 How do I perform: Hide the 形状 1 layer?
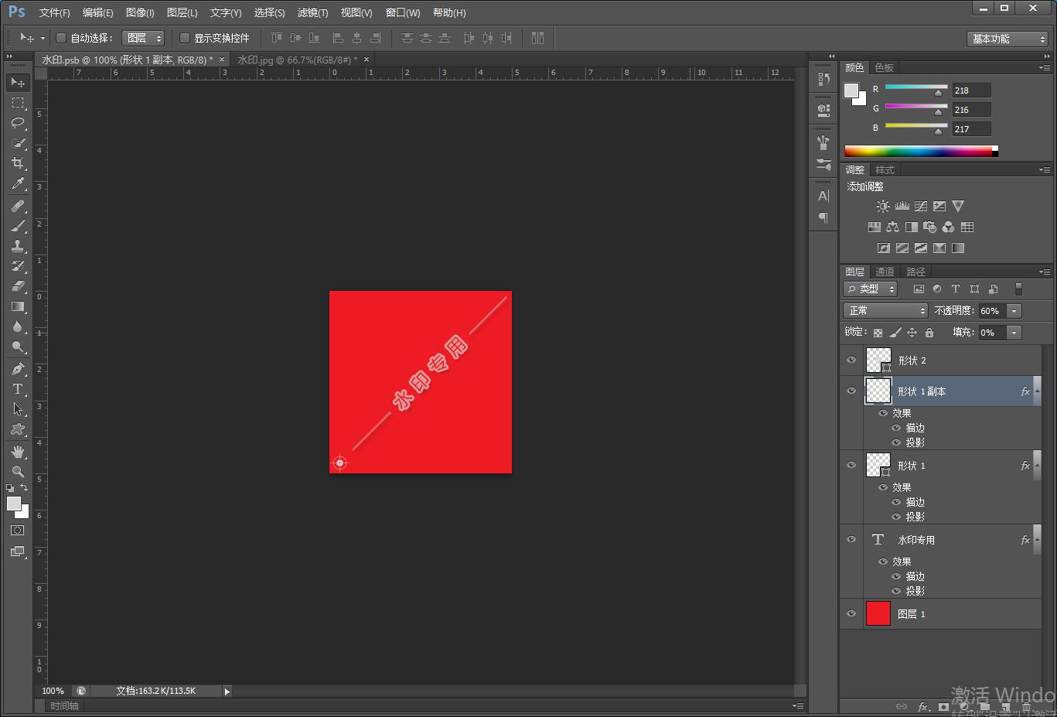pos(851,466)
